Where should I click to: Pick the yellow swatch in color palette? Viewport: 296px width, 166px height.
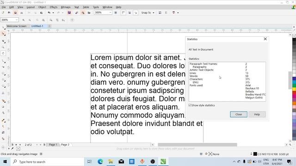(294, 89)
